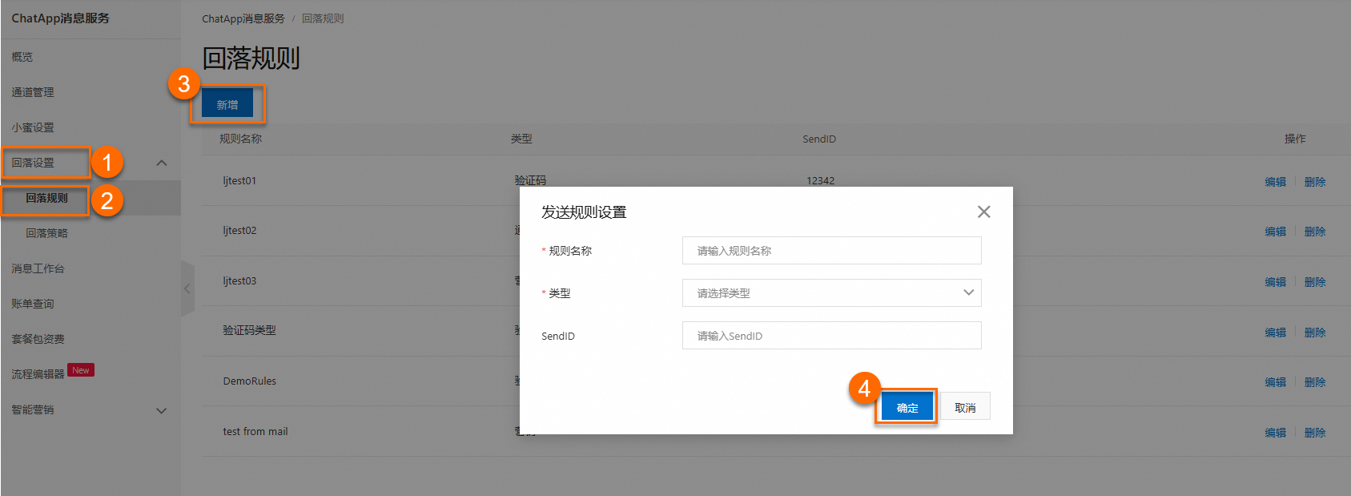Delete the ljtest03 rule
This screenshot has height=496, width=1351.
[x=1315, y=282]
